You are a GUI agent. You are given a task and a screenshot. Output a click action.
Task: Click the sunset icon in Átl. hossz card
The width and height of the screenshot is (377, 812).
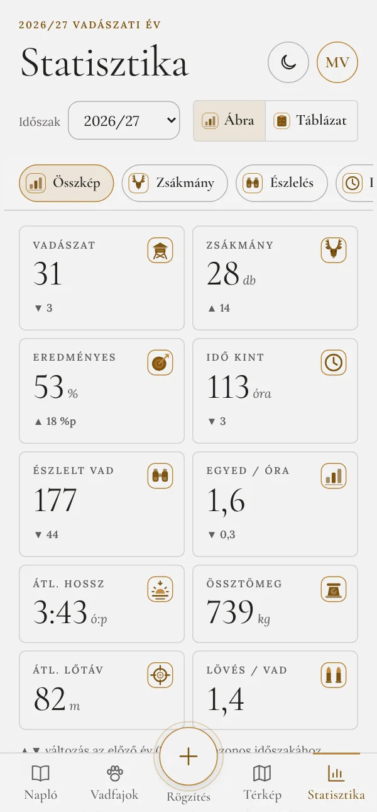[160, 589]
